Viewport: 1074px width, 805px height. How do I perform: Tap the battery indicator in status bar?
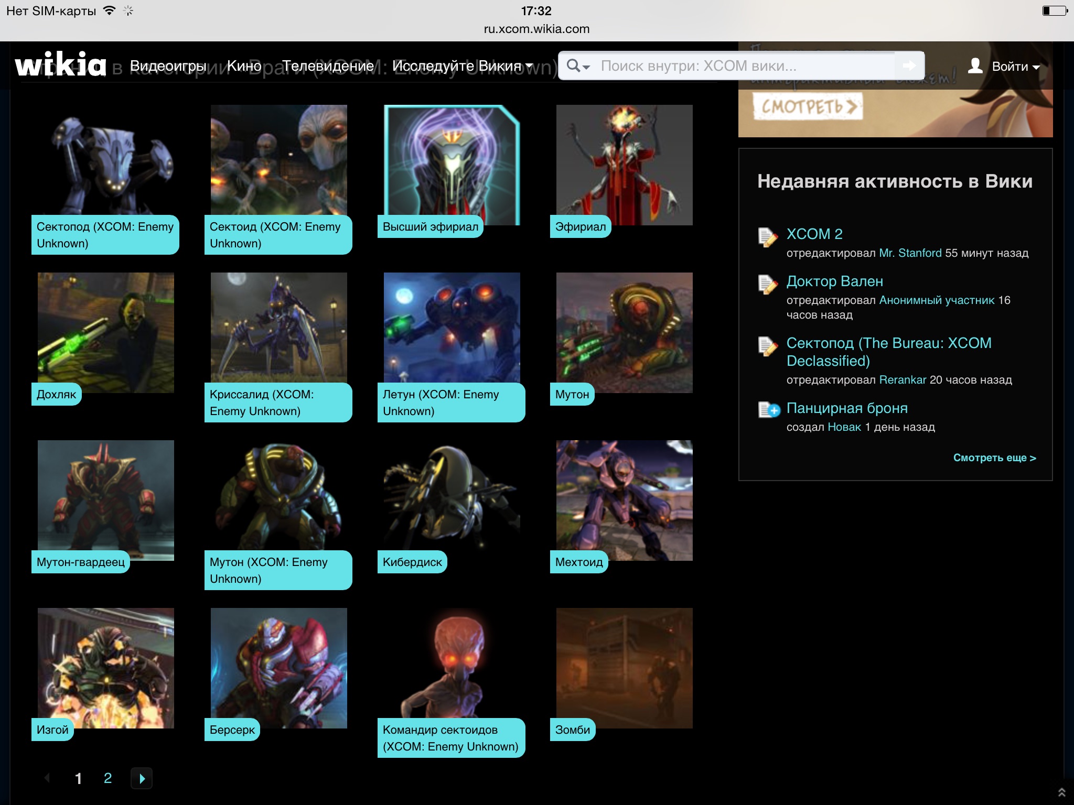[1055, 10]
